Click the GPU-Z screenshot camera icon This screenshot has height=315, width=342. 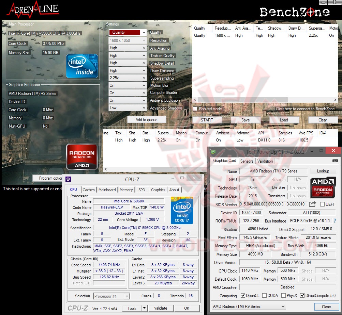tap(335, 161)
